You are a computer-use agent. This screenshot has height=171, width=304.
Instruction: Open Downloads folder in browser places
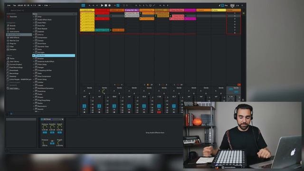[14, 70]
